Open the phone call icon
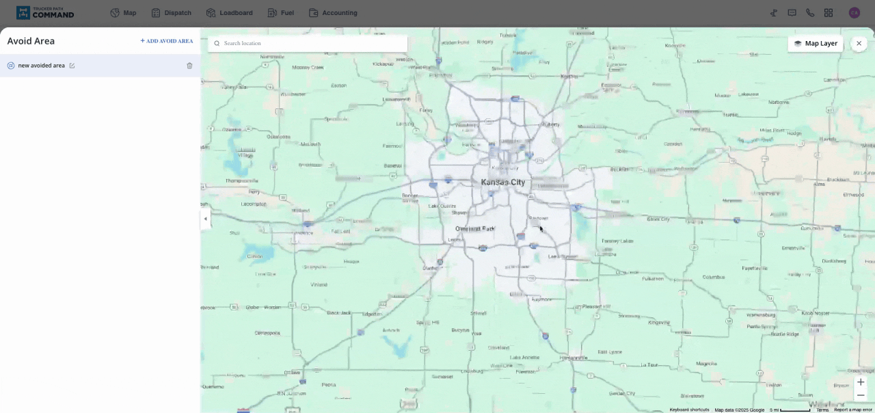The width and height of the screenshot is (875, 413). click(810, 12)
